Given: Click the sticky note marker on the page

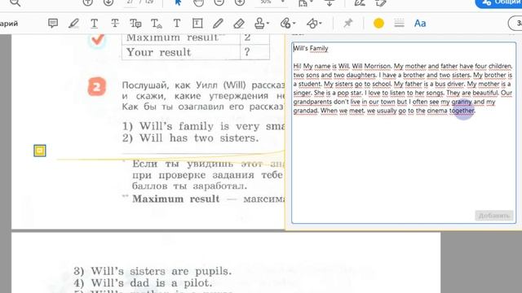Looking at the screenshot, I should coord(40,151).
